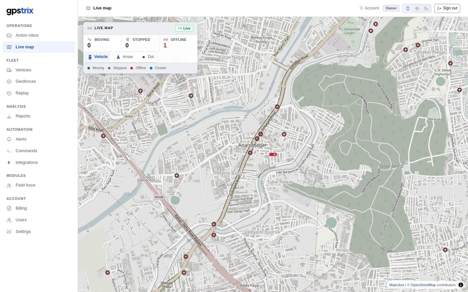Image resolution: width=468 pixels, height=292 pixels.
Task: Click the red Offline legend dot
Action: tap(132, 68)
